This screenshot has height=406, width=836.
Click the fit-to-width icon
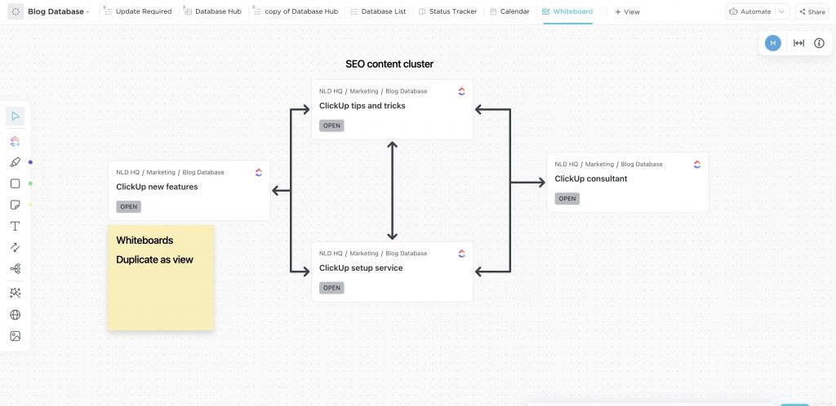(x=798, y=43)
